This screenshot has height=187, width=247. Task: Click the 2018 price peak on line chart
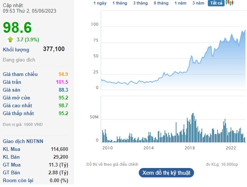(x=191, y=56)
